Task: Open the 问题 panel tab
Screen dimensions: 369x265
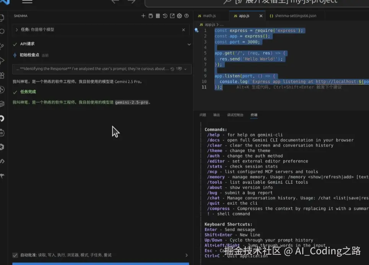Action: click(x=203, y=115)
